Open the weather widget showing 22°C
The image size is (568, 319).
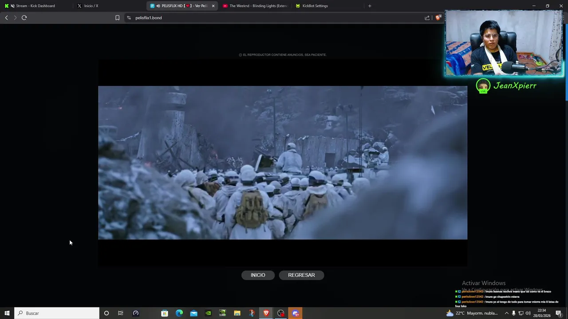[x=472, y=313]
